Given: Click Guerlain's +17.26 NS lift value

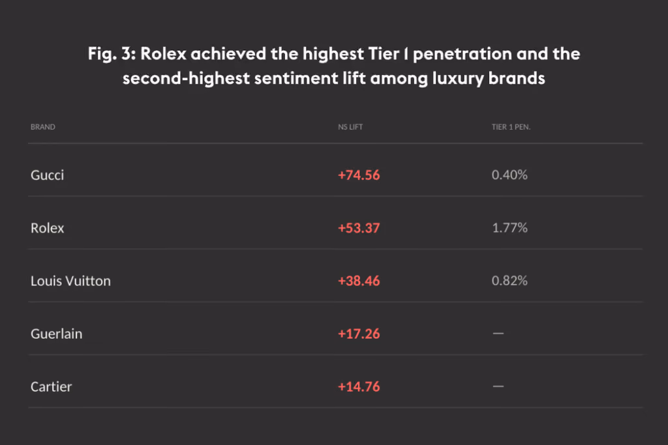Looking at the screenshot, I should pyautogui.click(x=359, y=334).
